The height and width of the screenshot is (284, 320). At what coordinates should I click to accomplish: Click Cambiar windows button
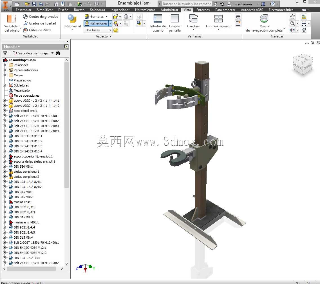(x=193, y=22)
